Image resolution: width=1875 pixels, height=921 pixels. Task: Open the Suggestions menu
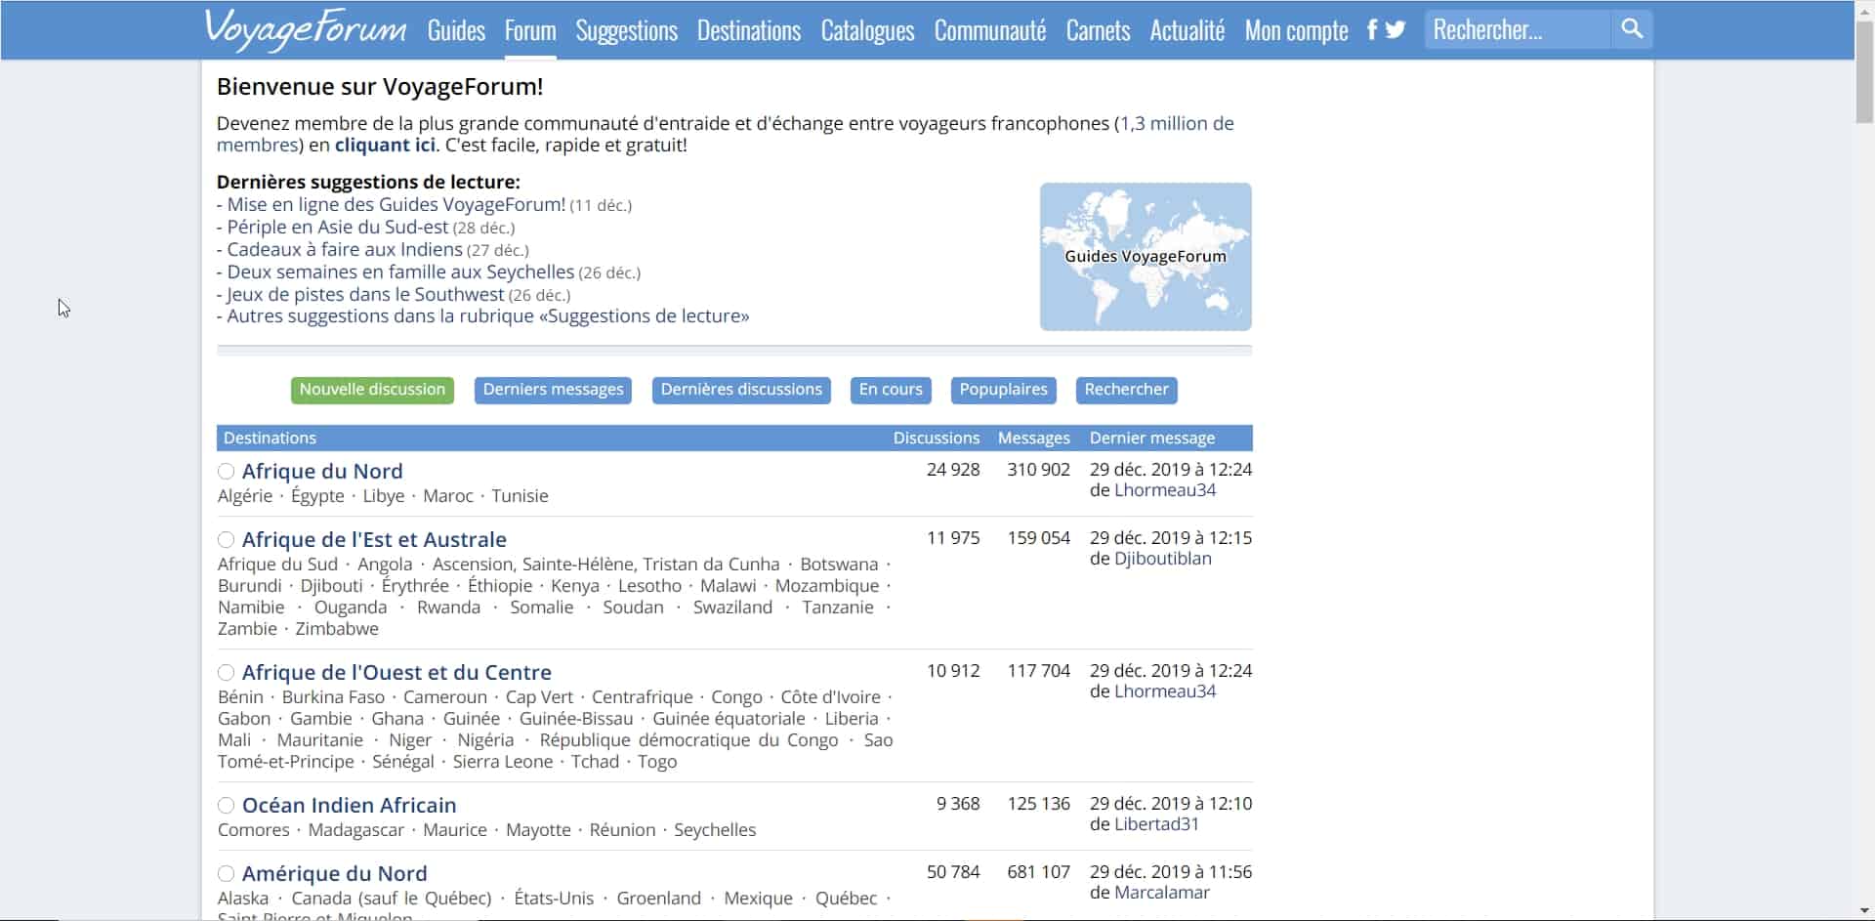click(626, 30)
